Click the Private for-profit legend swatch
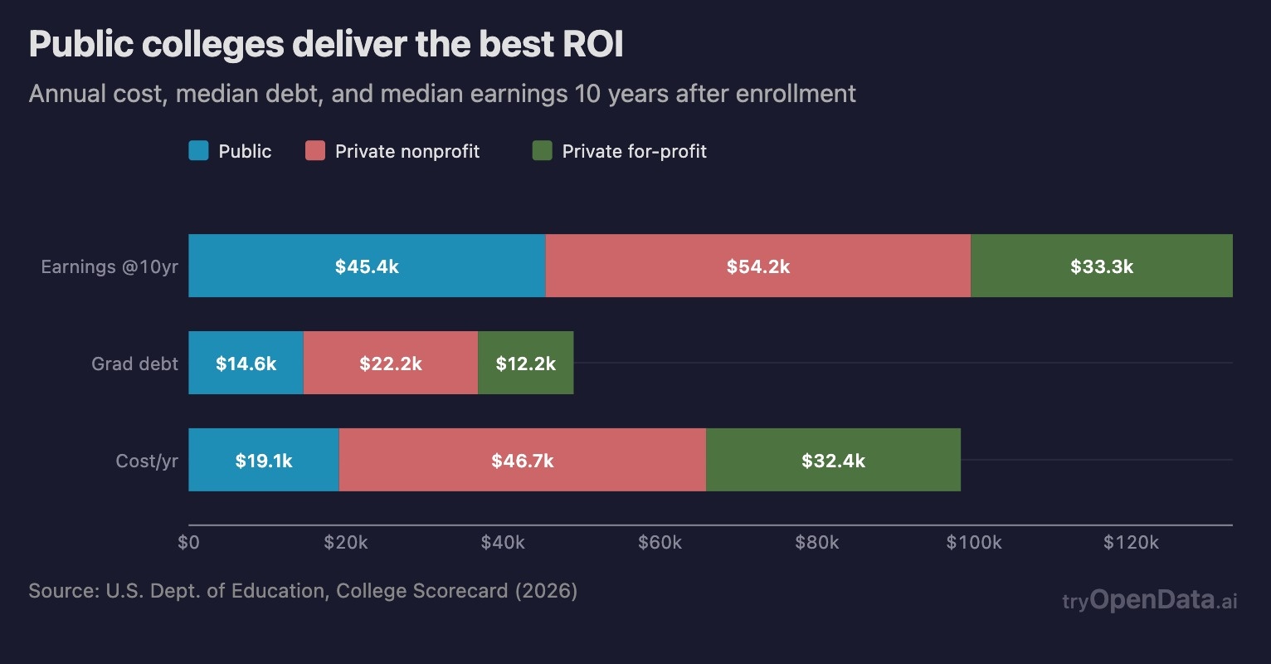This screenshot has width=1271, height=664. (x=542, y=151)
